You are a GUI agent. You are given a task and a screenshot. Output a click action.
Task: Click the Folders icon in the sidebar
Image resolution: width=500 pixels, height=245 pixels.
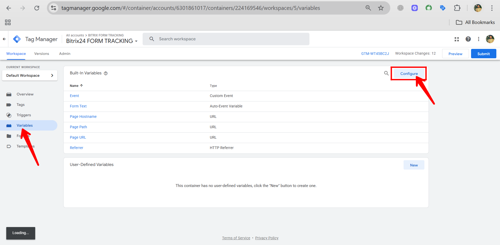[x=9, y=136]
